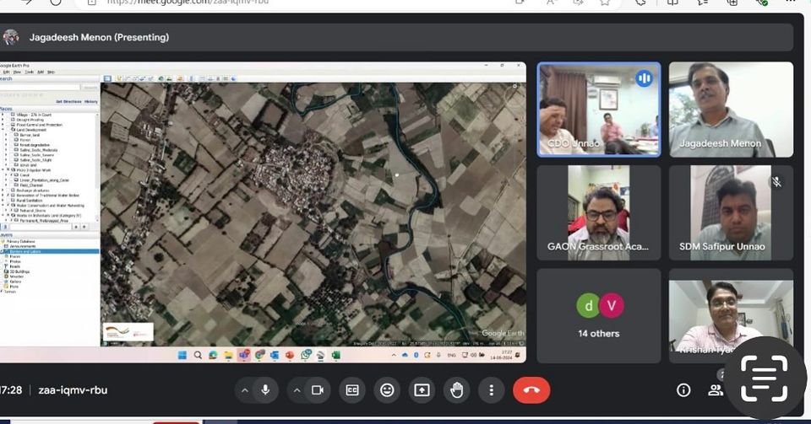Toggle the Gallery layer checkbox

2,282
